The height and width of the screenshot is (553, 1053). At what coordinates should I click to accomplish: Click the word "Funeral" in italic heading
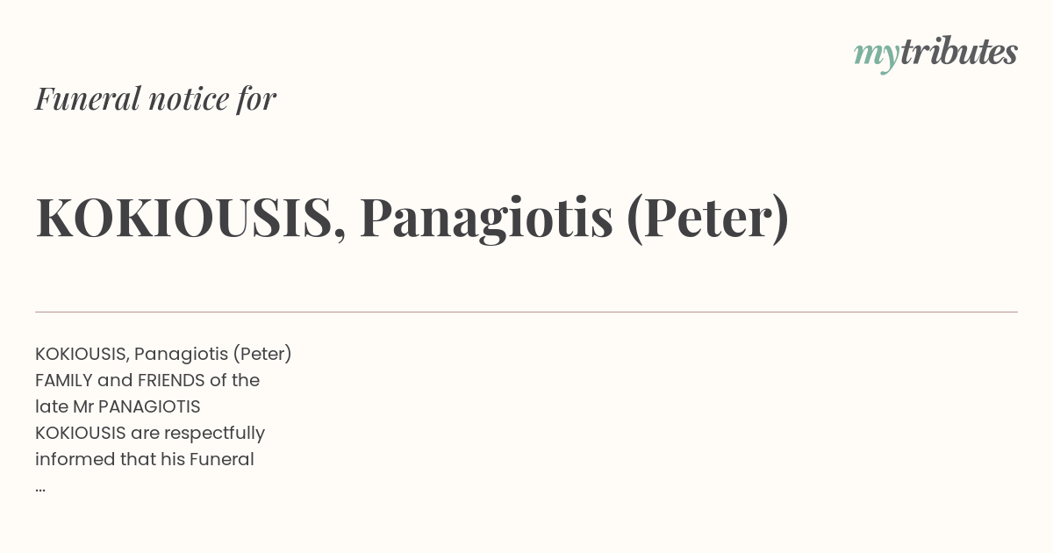click(x=88, y=98)
